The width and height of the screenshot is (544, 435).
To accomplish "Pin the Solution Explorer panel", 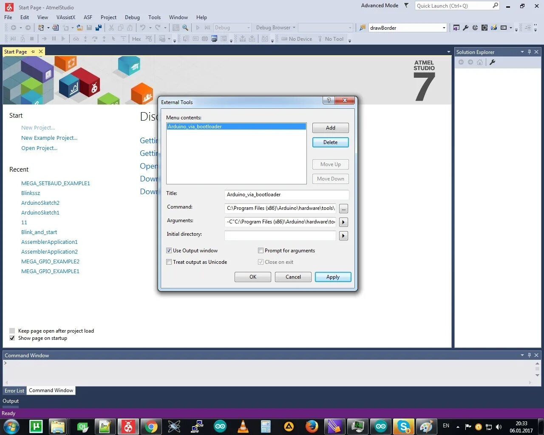I will coord(529,52).
